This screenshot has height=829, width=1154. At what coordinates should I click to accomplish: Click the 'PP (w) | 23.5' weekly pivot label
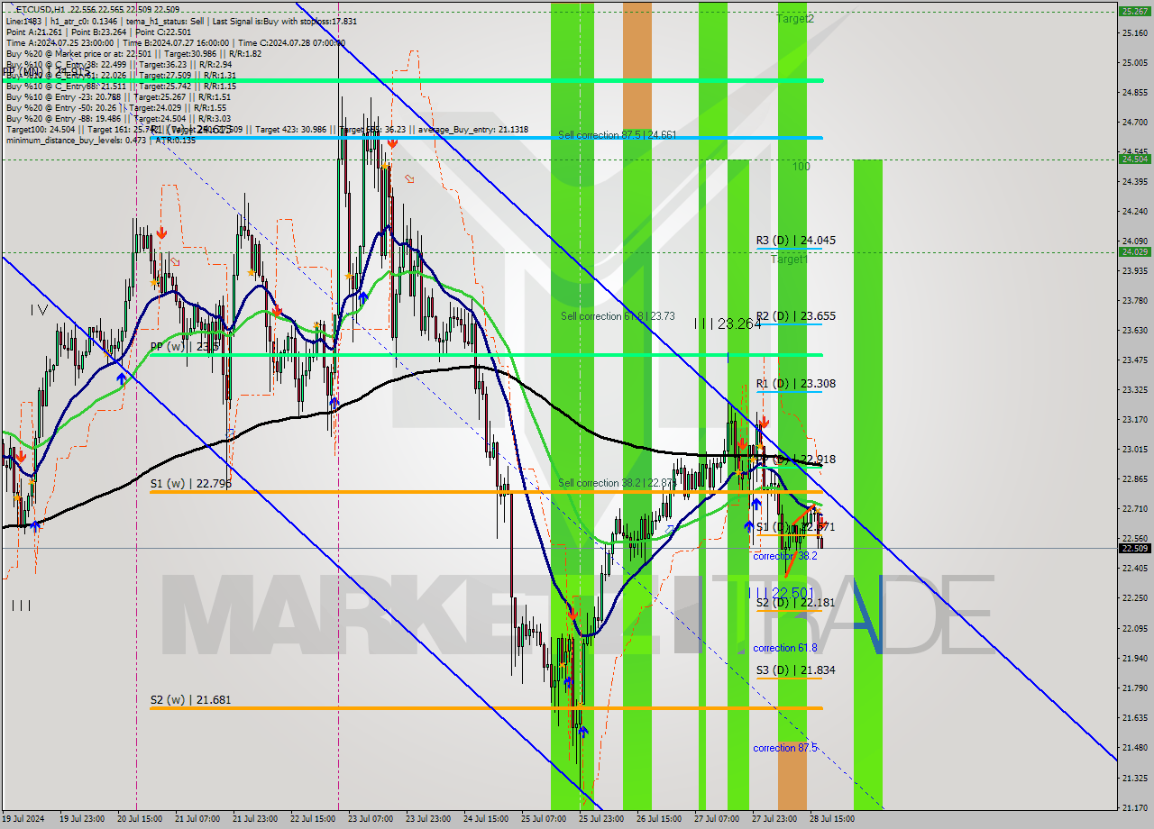click(185, 346)
